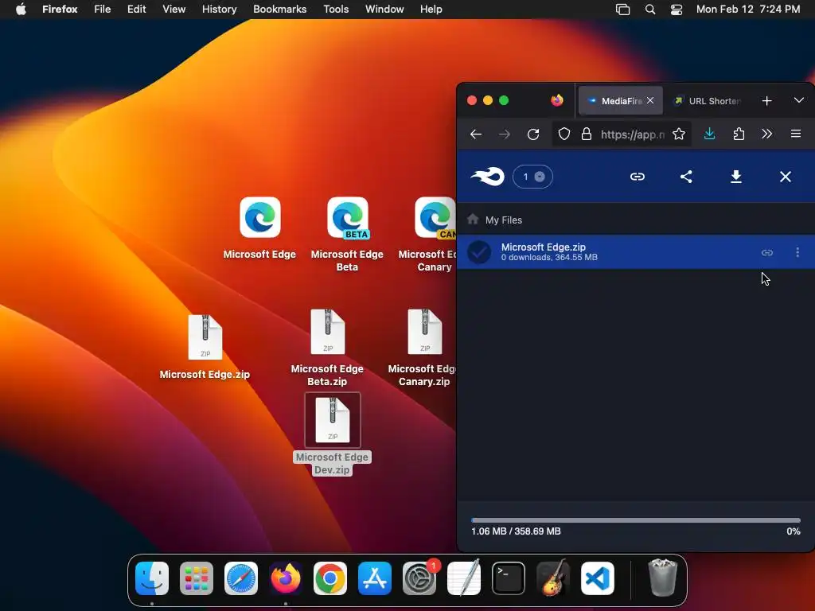Open the Window menu in menu bar
Image resolution: width=815 pixels, height=611 pixels.
pos(384,9)
